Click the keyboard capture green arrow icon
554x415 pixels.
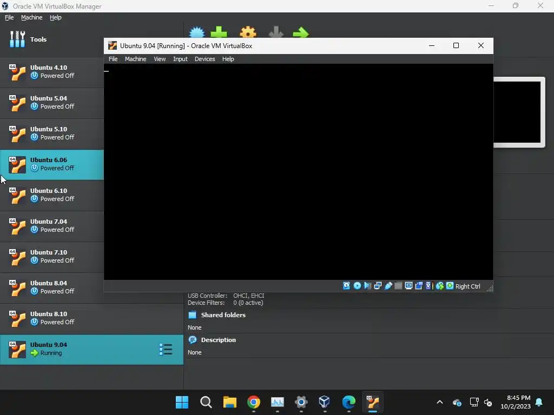450,286
